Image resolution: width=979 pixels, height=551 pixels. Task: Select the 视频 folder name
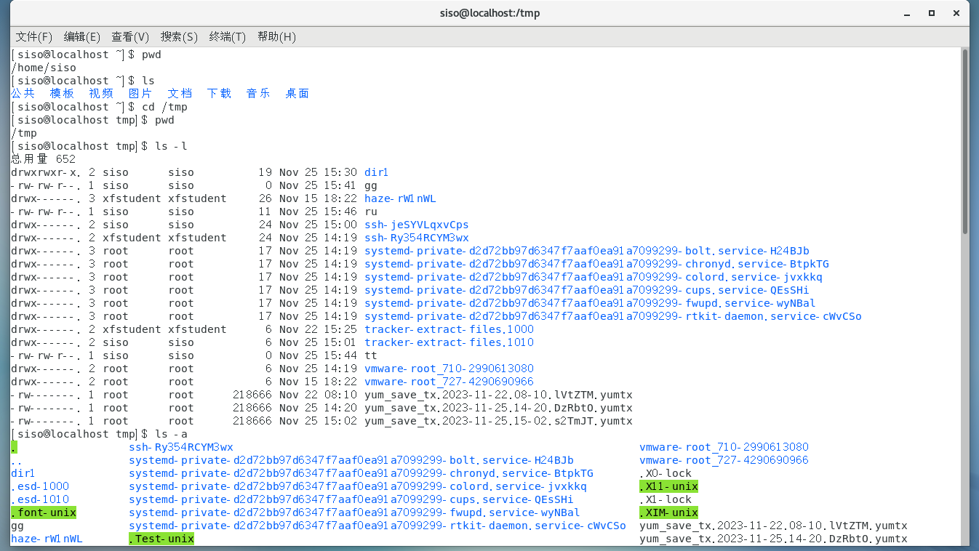pyautogui.click(x=102, y=94)
